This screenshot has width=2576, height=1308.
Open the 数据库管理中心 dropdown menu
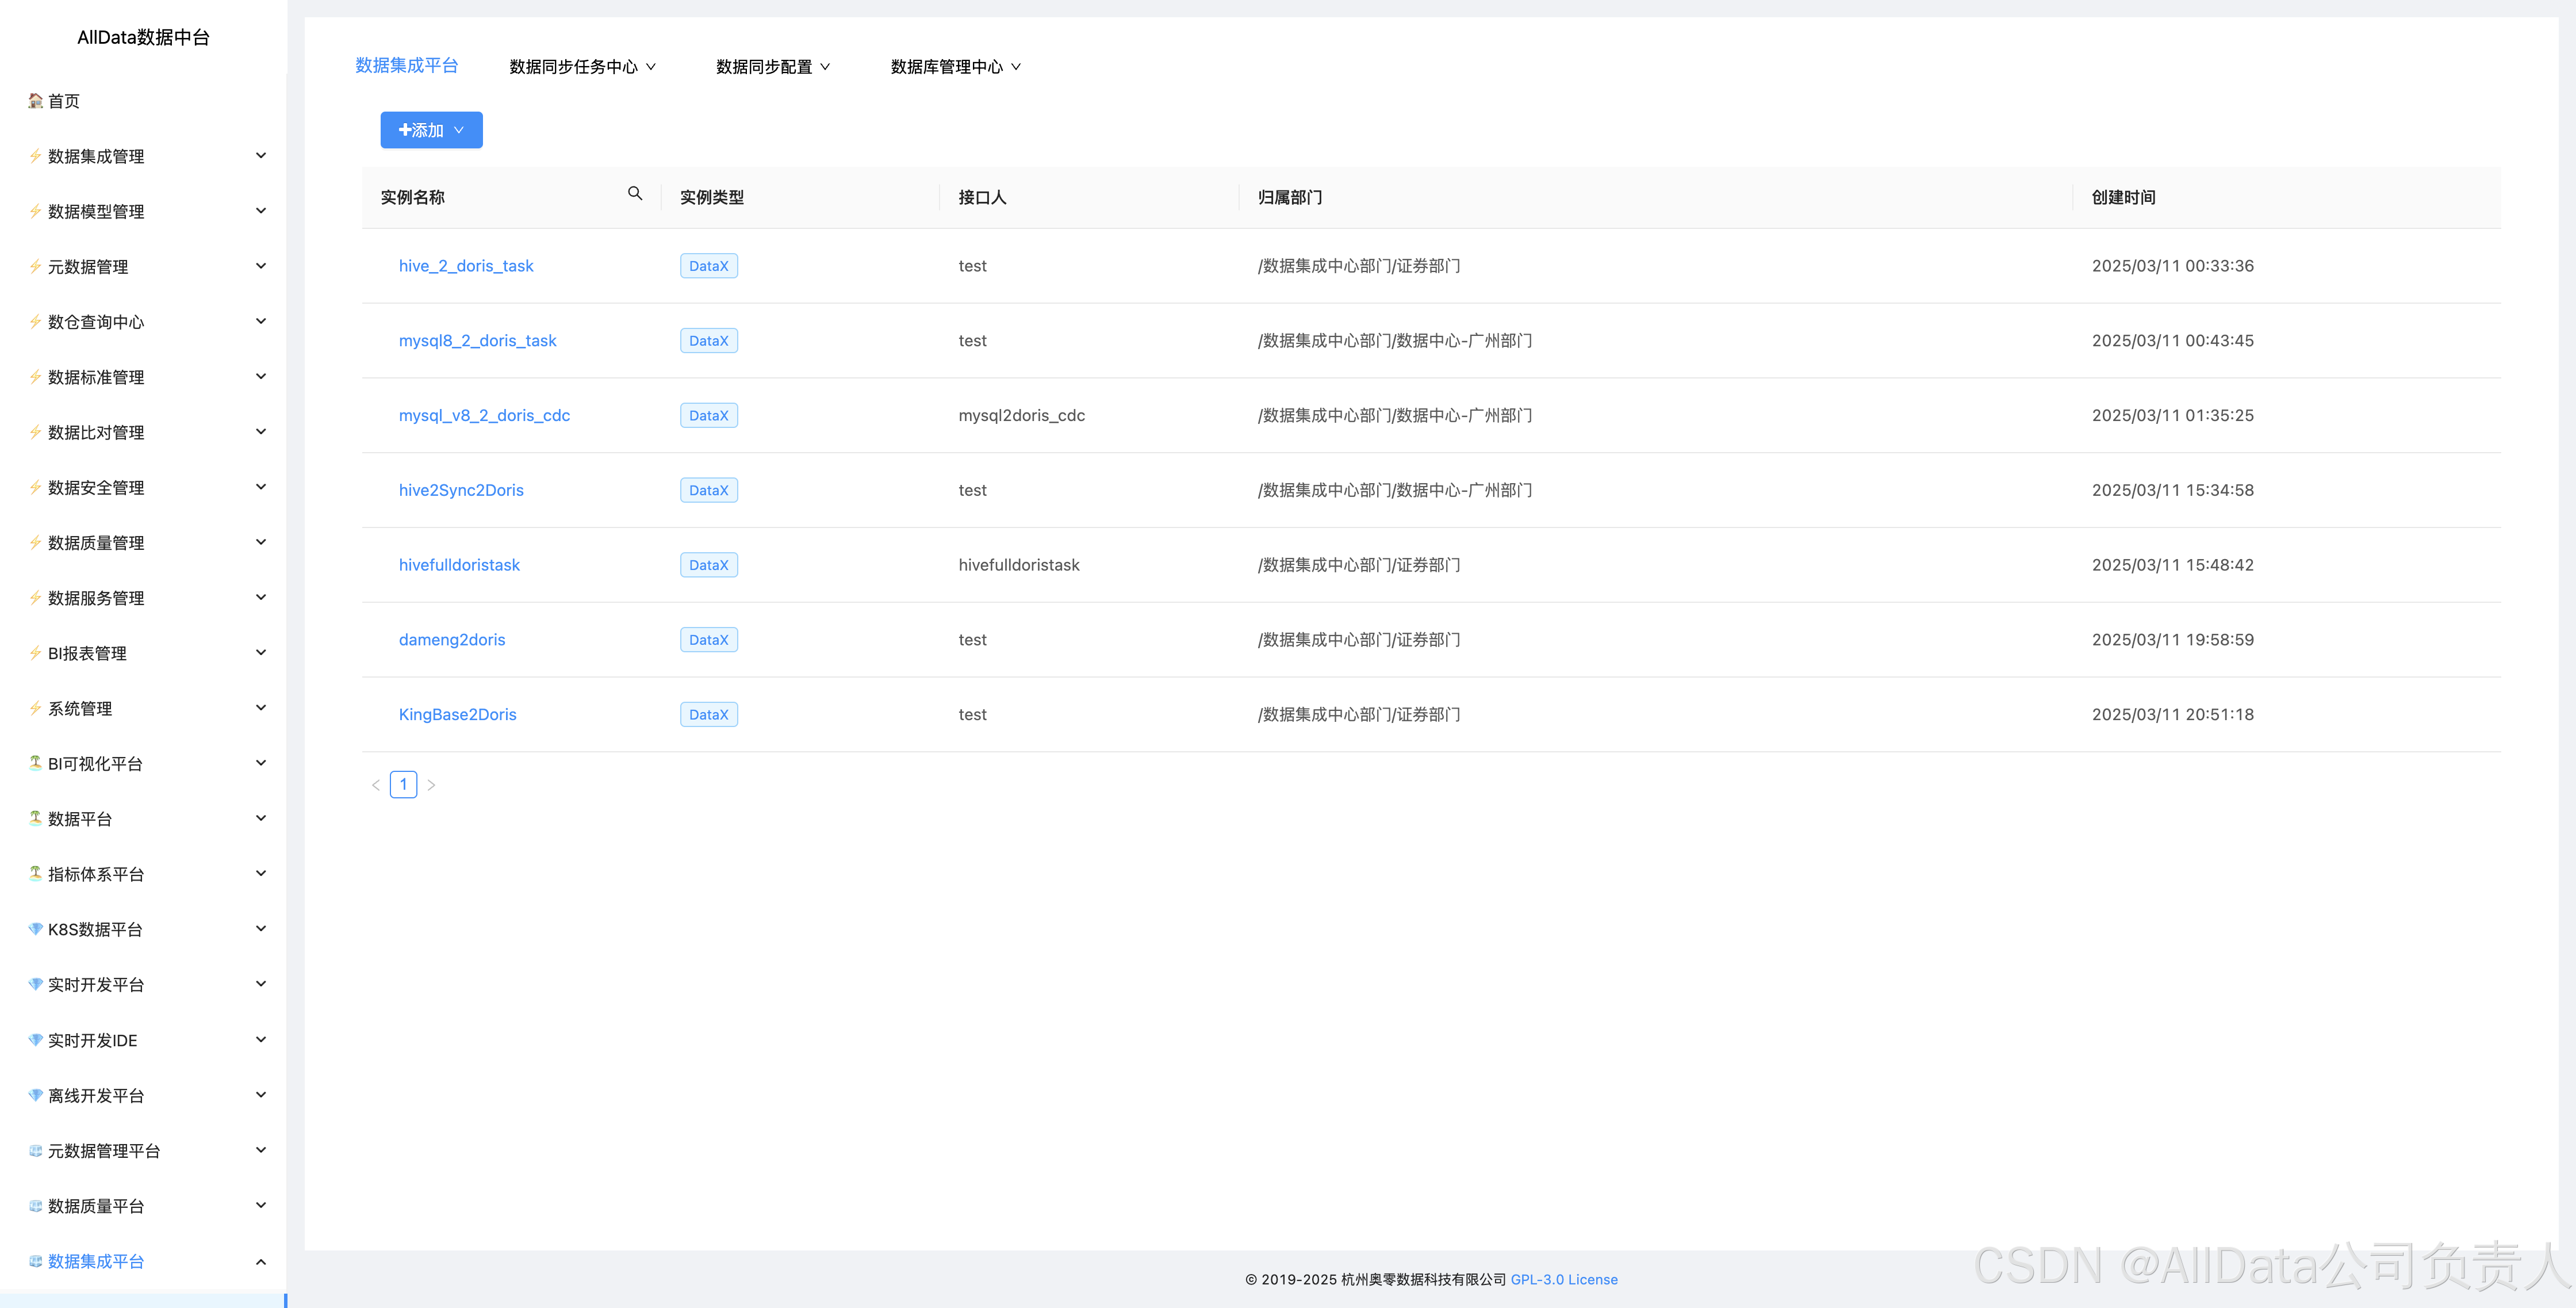[x=956, y=67]
